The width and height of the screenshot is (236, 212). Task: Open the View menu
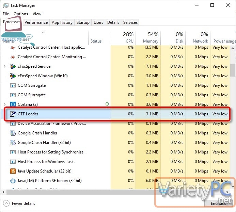click(x=37, y=14)
